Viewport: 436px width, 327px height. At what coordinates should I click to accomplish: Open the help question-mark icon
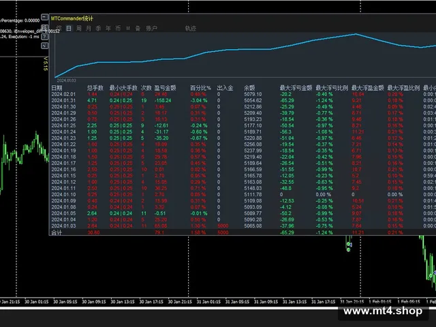[44, 36]
